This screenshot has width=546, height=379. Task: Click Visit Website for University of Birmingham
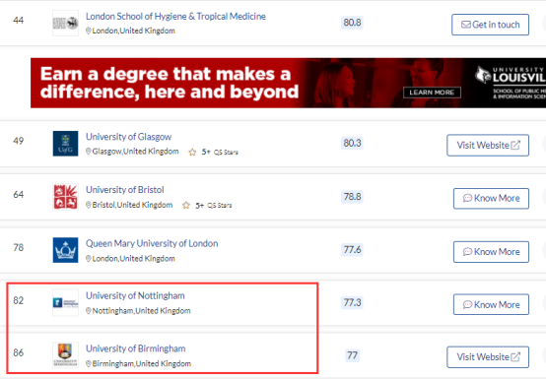tap(488, 357)
